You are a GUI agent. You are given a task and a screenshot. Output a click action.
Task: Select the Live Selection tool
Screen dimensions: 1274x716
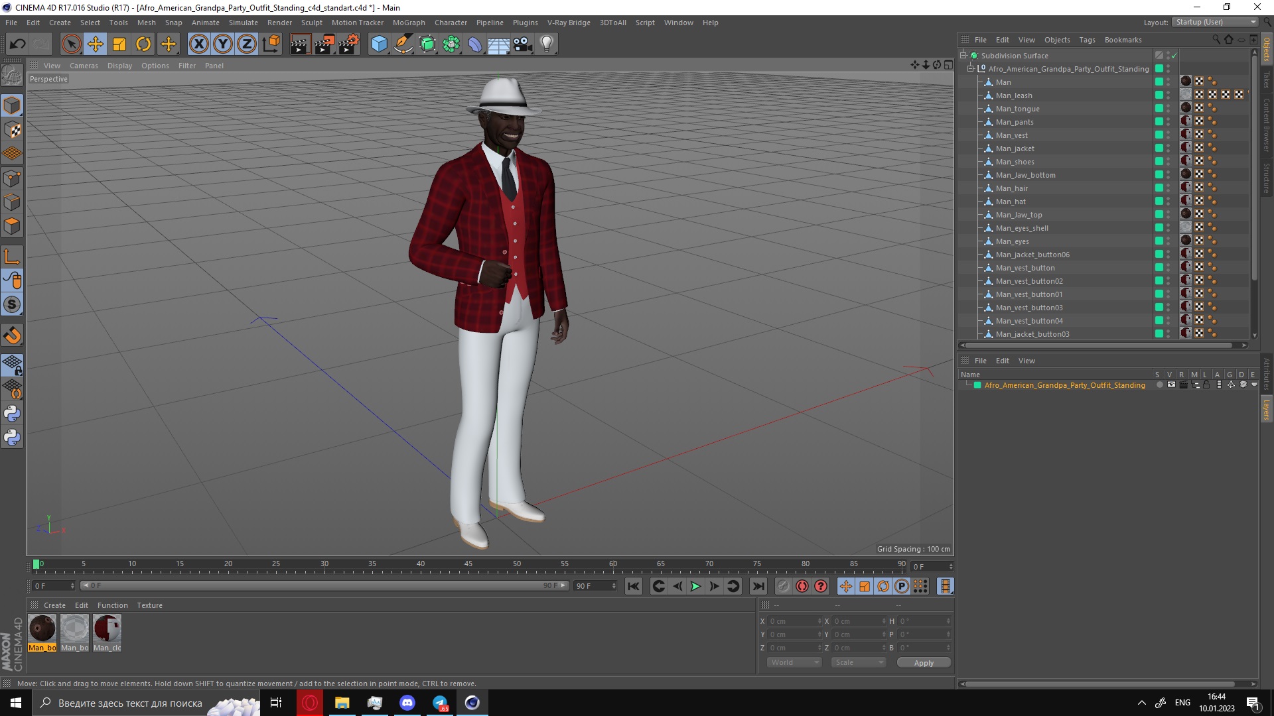pos(71,44)
